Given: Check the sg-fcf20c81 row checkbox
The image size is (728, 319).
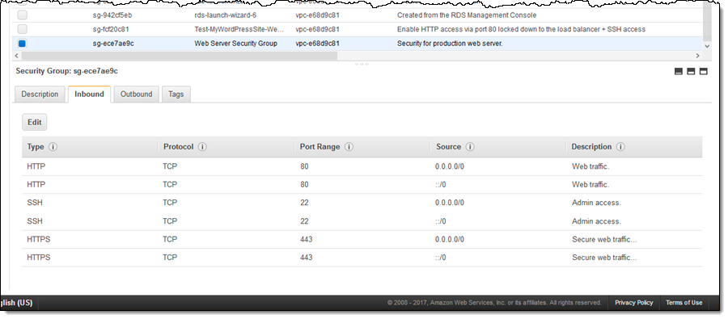Looking at the screenshot, I should [x=23, y=29].
